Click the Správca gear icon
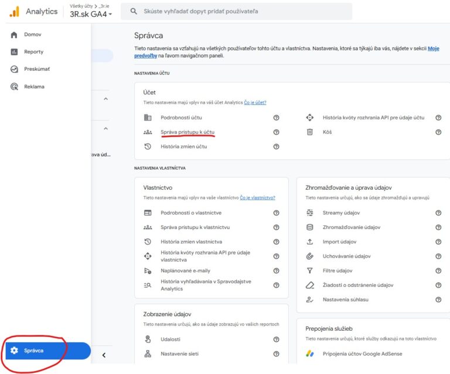 [14, 351]
